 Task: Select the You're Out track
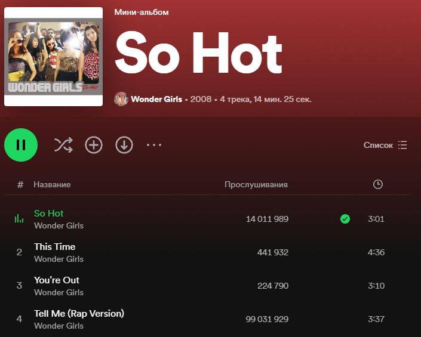tap(56, 280)
